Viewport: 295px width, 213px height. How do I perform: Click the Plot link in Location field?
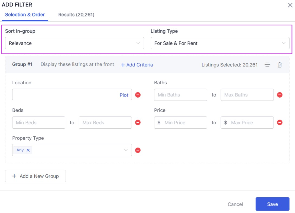click(x=124, y=95)
